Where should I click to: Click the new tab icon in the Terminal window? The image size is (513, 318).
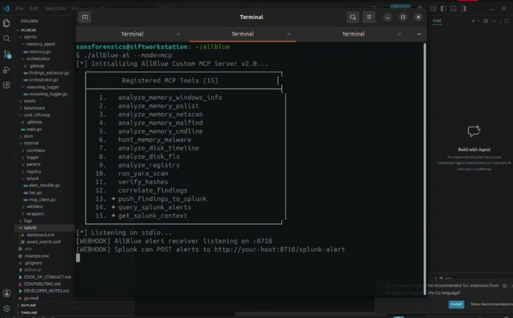[85, 17]
